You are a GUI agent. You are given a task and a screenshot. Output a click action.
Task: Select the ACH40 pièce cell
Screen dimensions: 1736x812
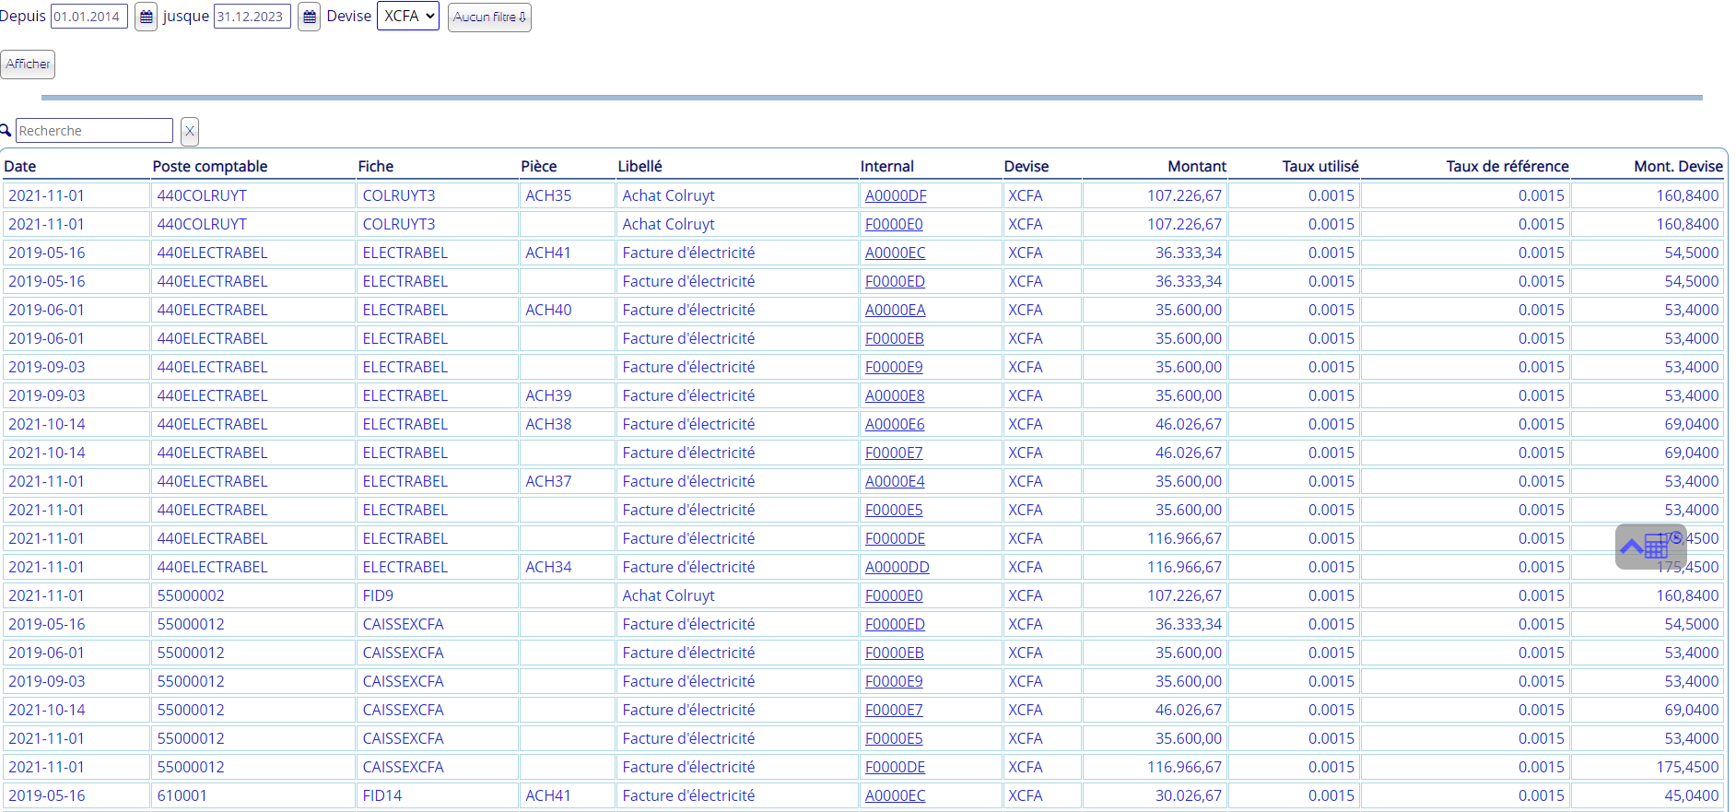point(567,310)
